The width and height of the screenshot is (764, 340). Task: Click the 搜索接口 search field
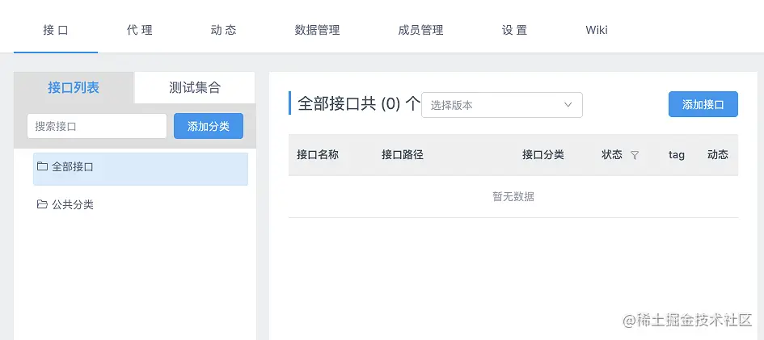pyautogui.click(x=97, y=126)
